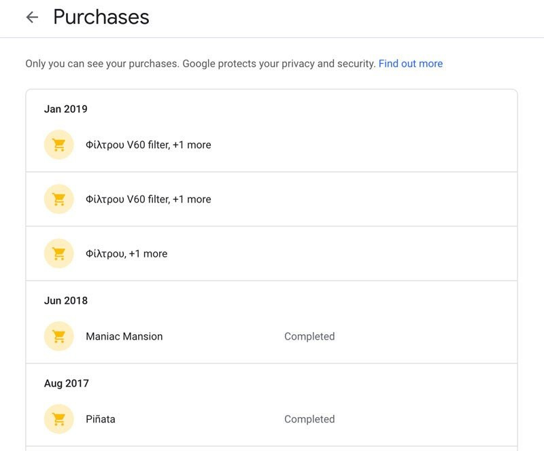
Task: Click the cart icon of the first Jan 2019 purchase
Action: coord(58,145)
